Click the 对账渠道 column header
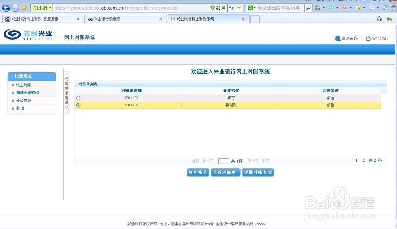Screen dimensions: 397x229 (x=331, y=90)
